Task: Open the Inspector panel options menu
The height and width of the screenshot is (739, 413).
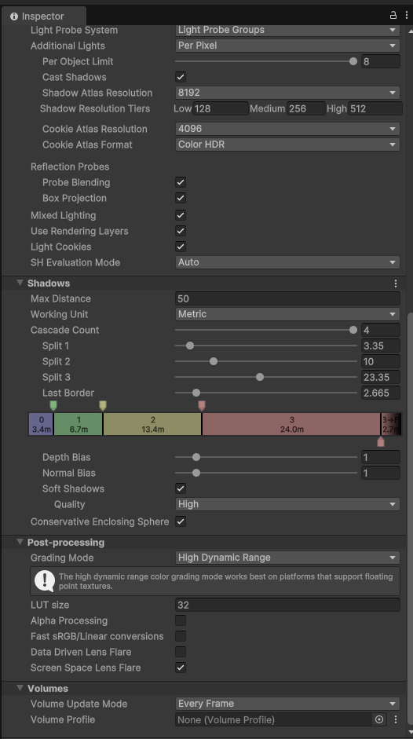Action: [x=407, y=16]
